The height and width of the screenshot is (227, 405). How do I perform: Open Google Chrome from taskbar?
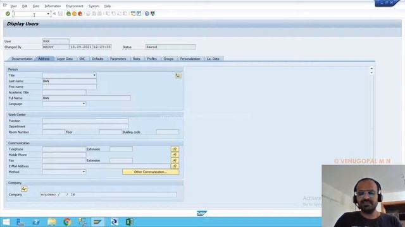67,222
